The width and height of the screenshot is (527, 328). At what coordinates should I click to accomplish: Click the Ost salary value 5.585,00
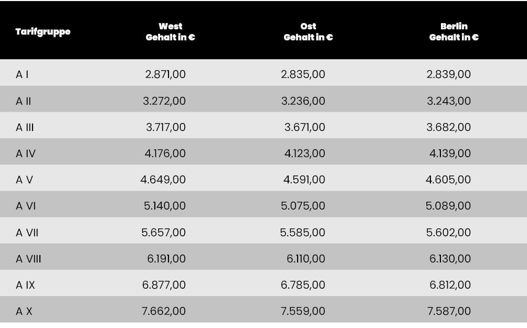302,232
